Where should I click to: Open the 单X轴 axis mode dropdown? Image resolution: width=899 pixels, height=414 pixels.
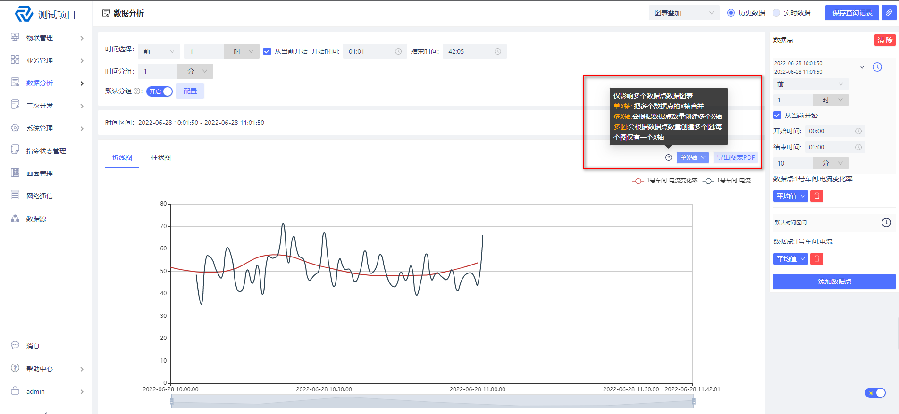[x=693, y=157]
